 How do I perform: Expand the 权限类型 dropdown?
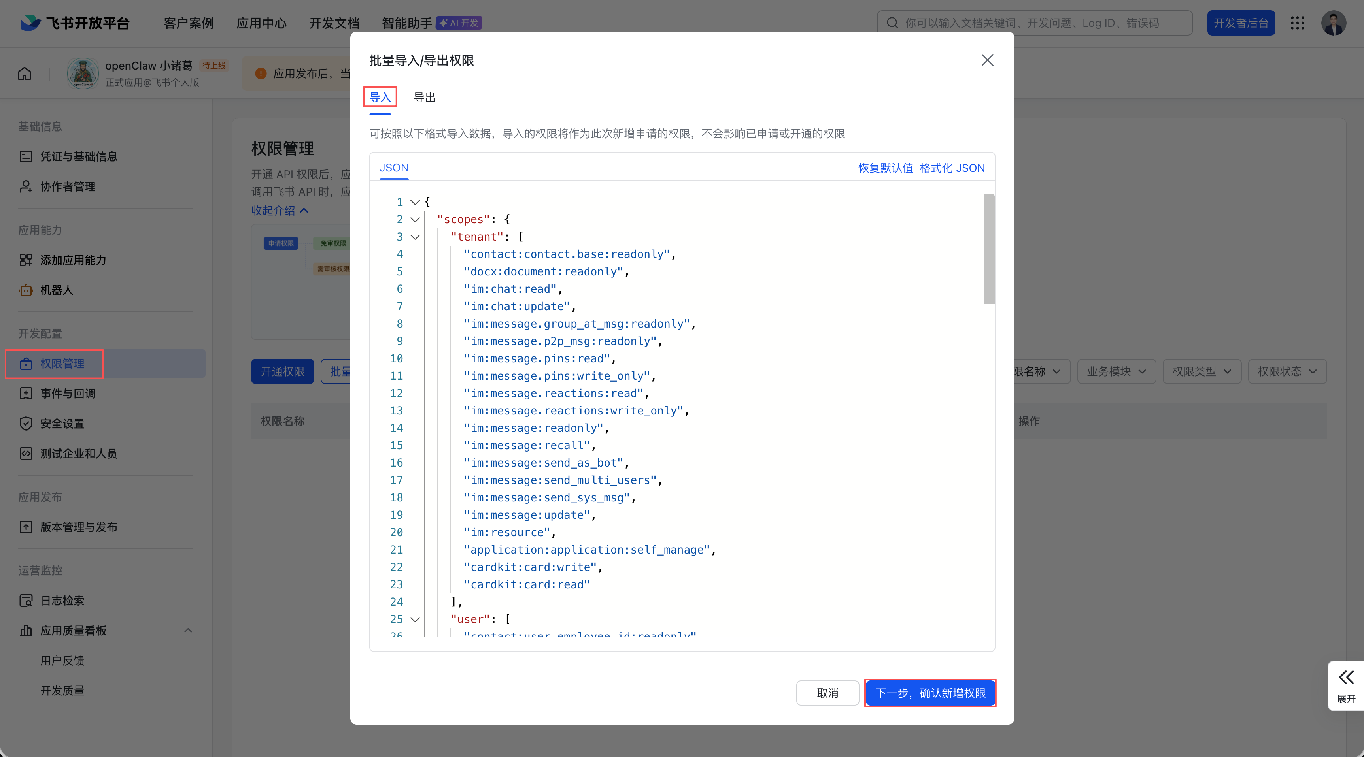[x=1202, y=371]
